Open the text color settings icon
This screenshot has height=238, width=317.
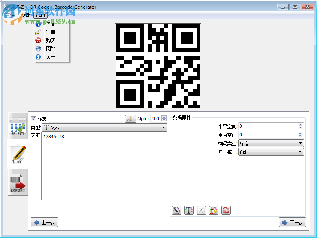pyautogui.click(x=189, y=210)
